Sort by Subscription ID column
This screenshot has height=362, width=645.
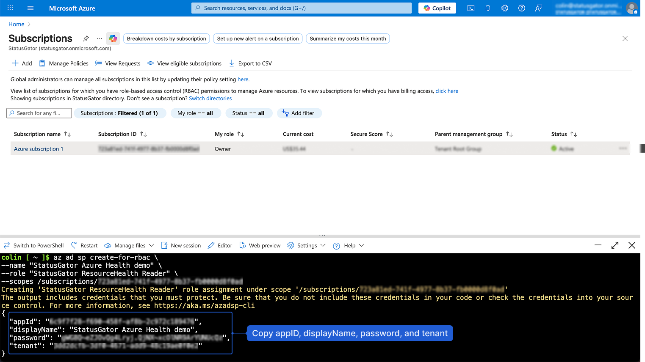pyautogui.click(x=122, y=134)
